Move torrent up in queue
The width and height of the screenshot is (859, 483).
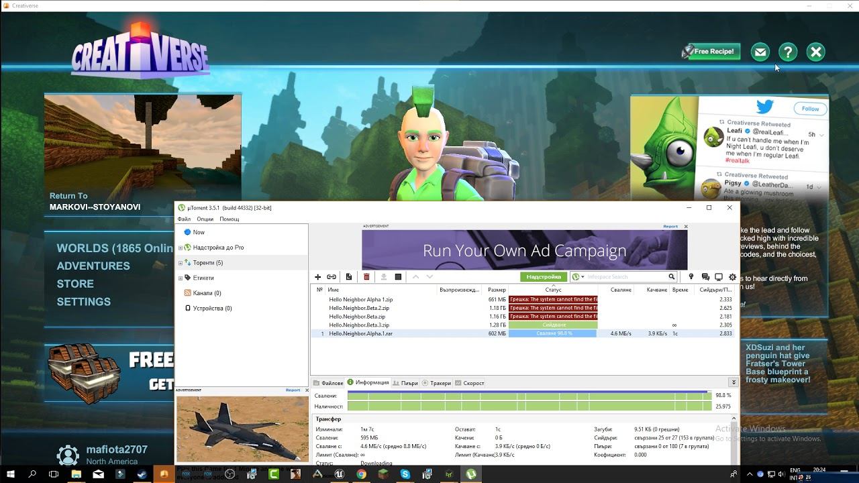(x=415, y=277)
